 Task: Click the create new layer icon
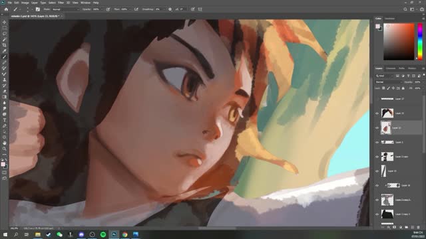(413, 227)
